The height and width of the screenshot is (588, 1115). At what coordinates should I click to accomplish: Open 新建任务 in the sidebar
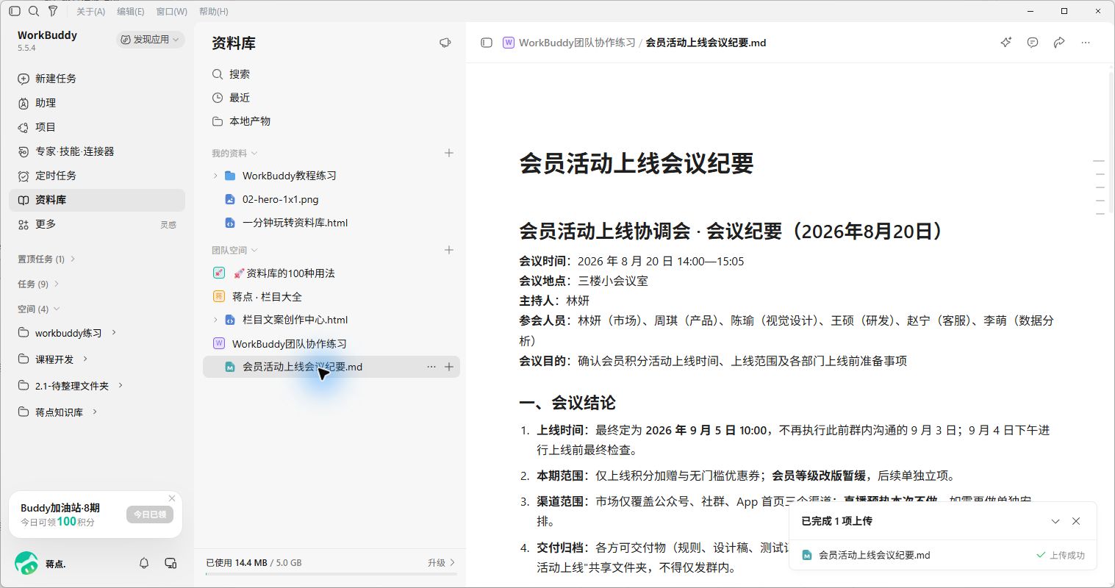(97, 79)
